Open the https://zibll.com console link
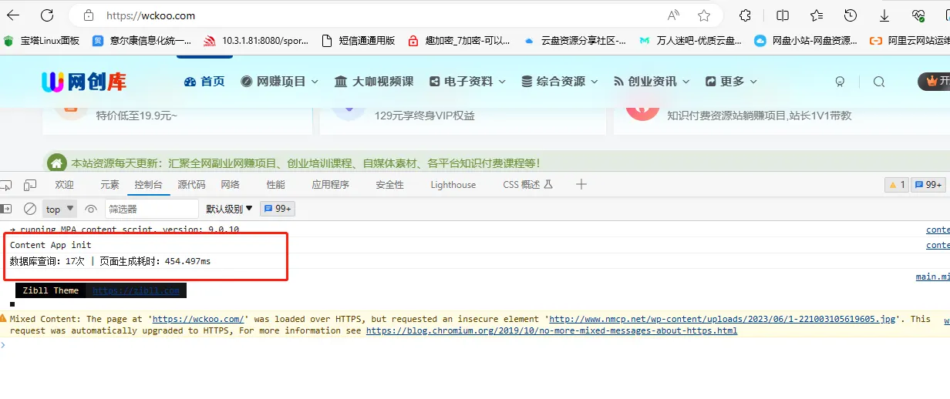 136,290
